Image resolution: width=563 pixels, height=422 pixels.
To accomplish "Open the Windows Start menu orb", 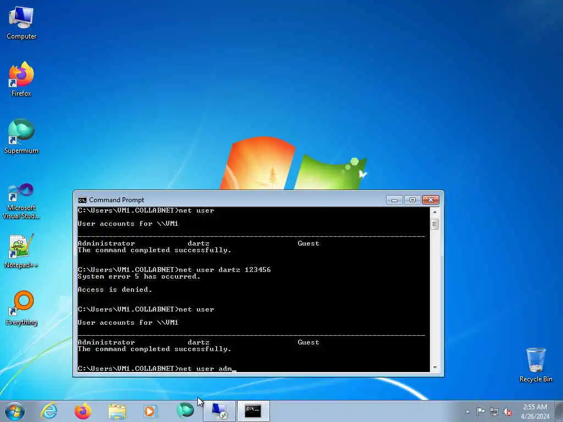I will click(15, 411).
